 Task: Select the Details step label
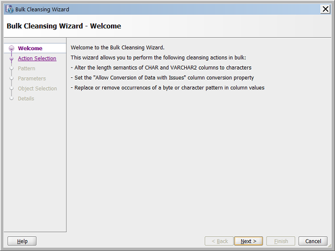point(26,98)
